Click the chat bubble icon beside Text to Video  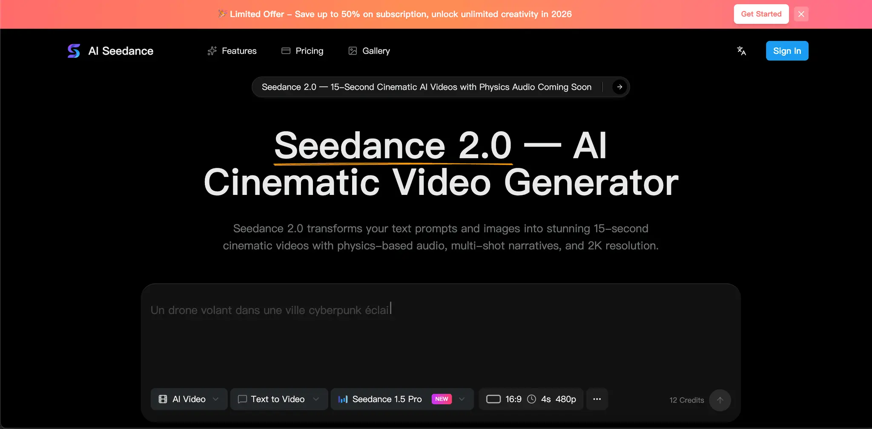tap(242, 399)
